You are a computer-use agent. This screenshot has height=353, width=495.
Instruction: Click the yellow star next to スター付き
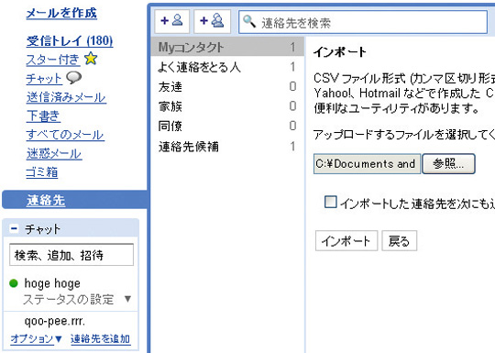[x=91, y=59]
